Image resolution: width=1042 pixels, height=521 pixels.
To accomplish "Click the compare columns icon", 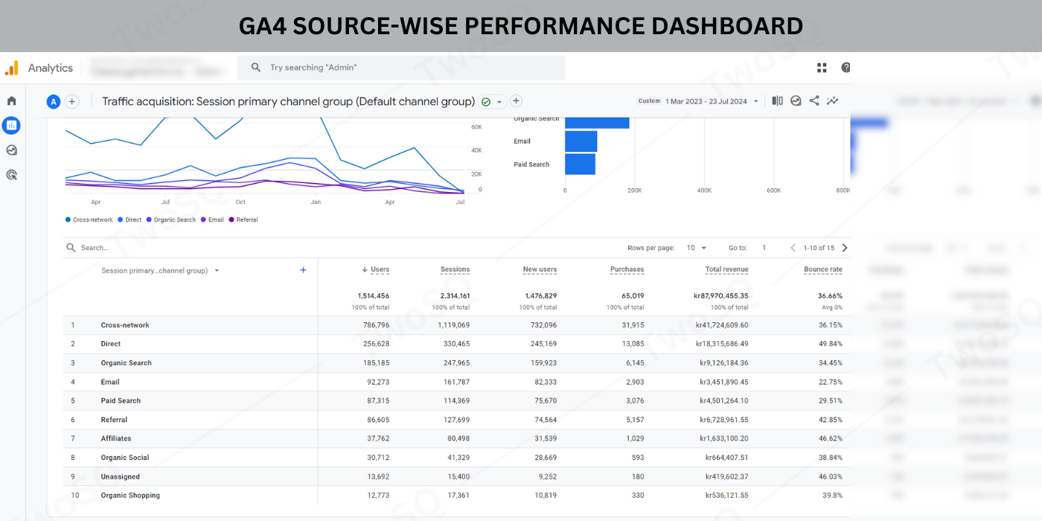I will click(x=777, y=101).
